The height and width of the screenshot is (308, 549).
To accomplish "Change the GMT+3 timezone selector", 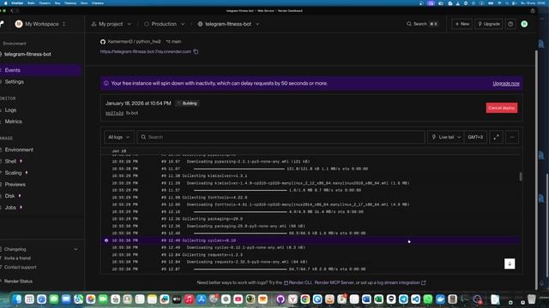I will (475, 137).
